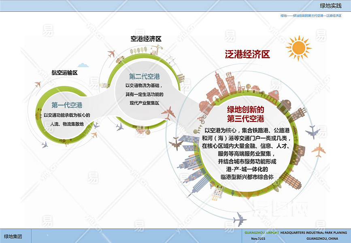Image resolution: width=351 pixels, height=243 pixels.
Task: Select the 绿地集团 footer label
Action: (x=13, y=236)
